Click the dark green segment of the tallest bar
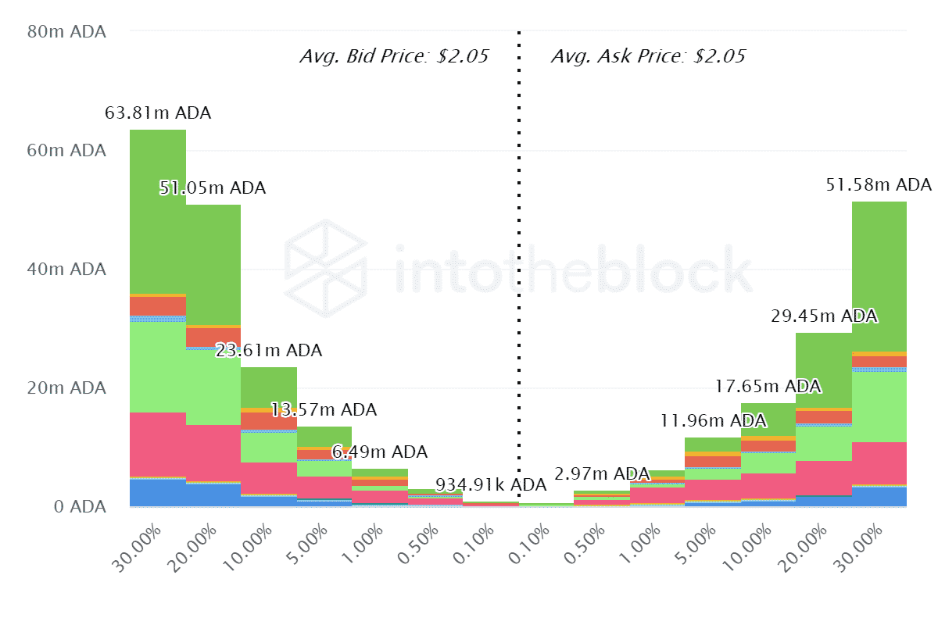938x625 pixels. (158, 211)
